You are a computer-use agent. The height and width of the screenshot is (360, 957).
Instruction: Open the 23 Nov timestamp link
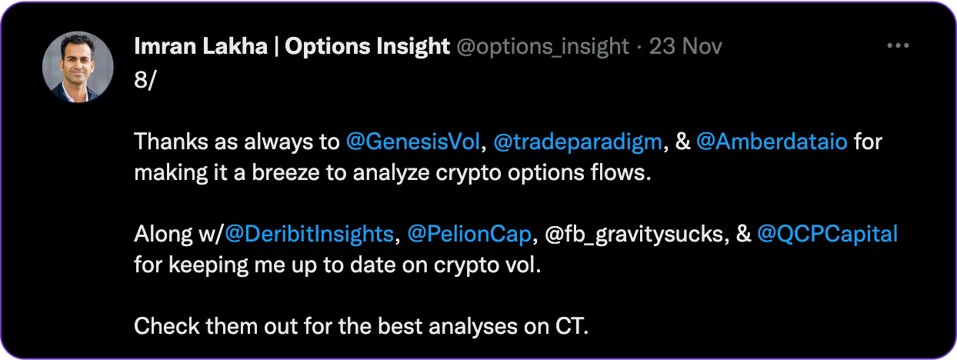[x=685, y=46]
